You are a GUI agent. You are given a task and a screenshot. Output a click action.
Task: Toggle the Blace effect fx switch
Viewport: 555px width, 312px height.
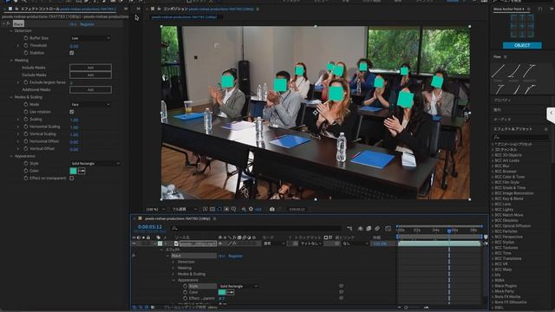point(8,23)
